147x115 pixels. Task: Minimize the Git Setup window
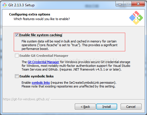tap(120, 4)
